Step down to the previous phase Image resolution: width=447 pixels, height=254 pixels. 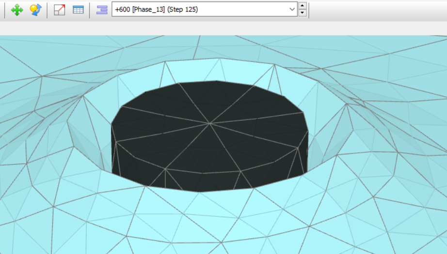[303, 13]
